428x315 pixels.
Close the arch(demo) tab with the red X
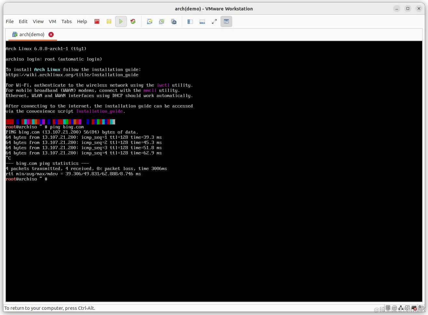click(51, 35)
